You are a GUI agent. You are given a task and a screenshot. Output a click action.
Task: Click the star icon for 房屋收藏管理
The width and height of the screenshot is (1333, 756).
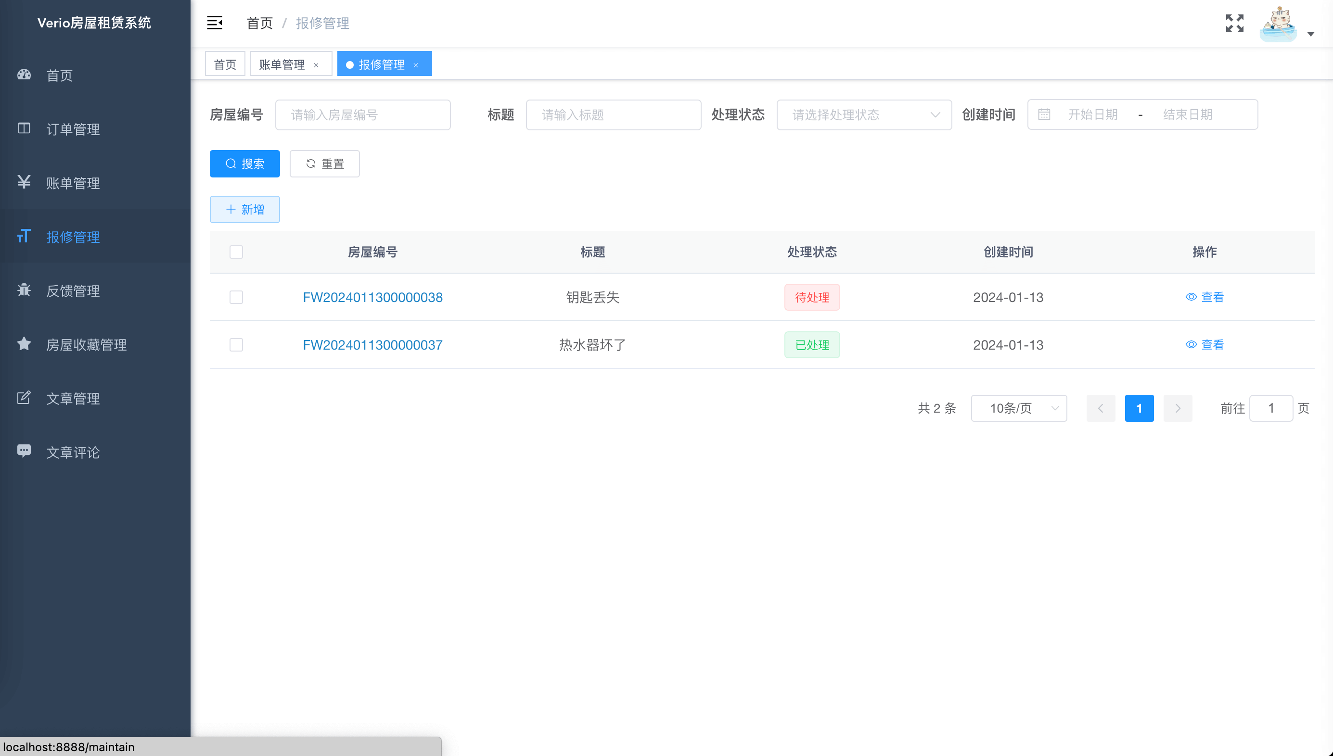pyautogui.click(x=24, y=344)
